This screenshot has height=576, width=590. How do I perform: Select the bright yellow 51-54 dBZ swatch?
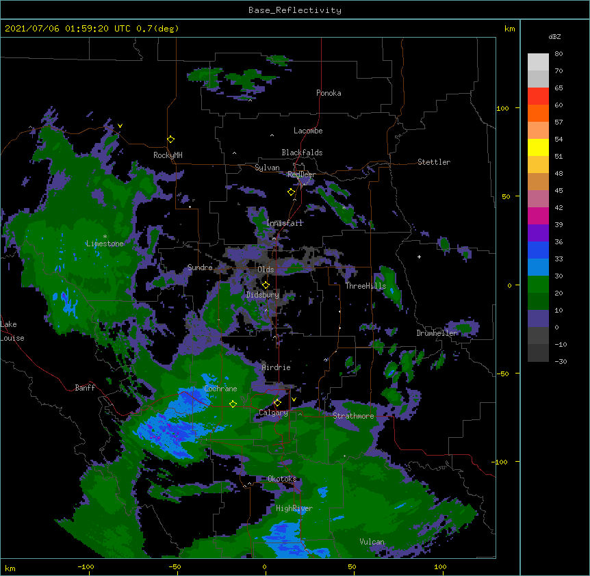[x=538, y=147]
